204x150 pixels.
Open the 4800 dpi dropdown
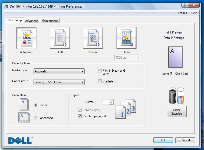(128, 58)
